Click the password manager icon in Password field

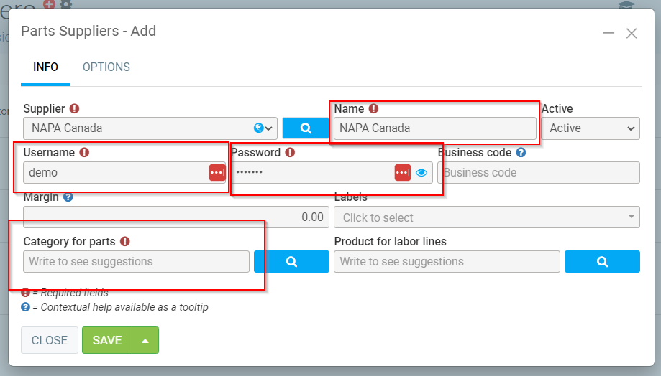point(403,173)
